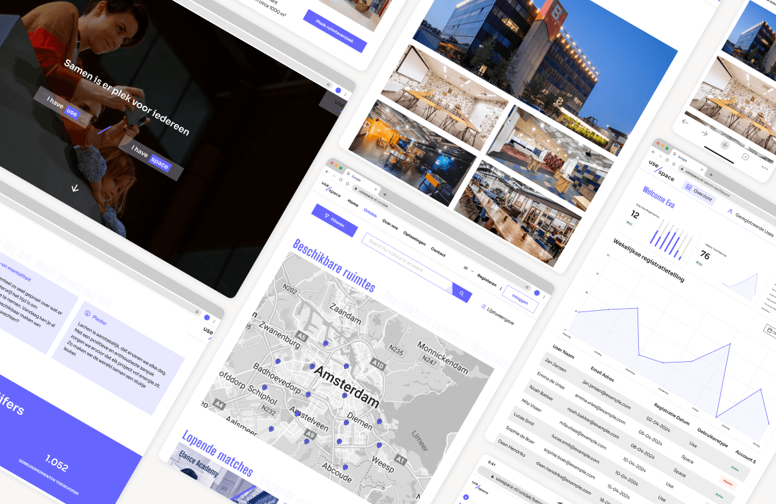The height and width of the screenshot is (504, 776).
Task: Click the 'Maak ruimteverzoek' button
Action: click(x=335, y=31)
